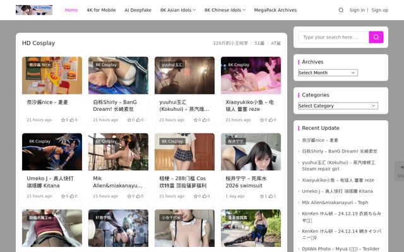Star the Umeko J – Kitana post
This screenshot has height=252, width=404.
(x=64, y=196)
